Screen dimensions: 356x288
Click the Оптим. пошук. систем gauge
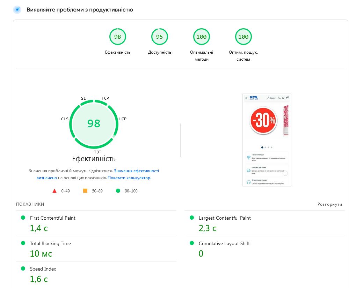coord(243,37)
